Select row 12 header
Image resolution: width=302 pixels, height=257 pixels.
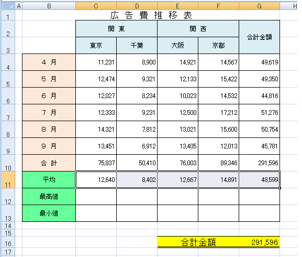click(8, 196)
